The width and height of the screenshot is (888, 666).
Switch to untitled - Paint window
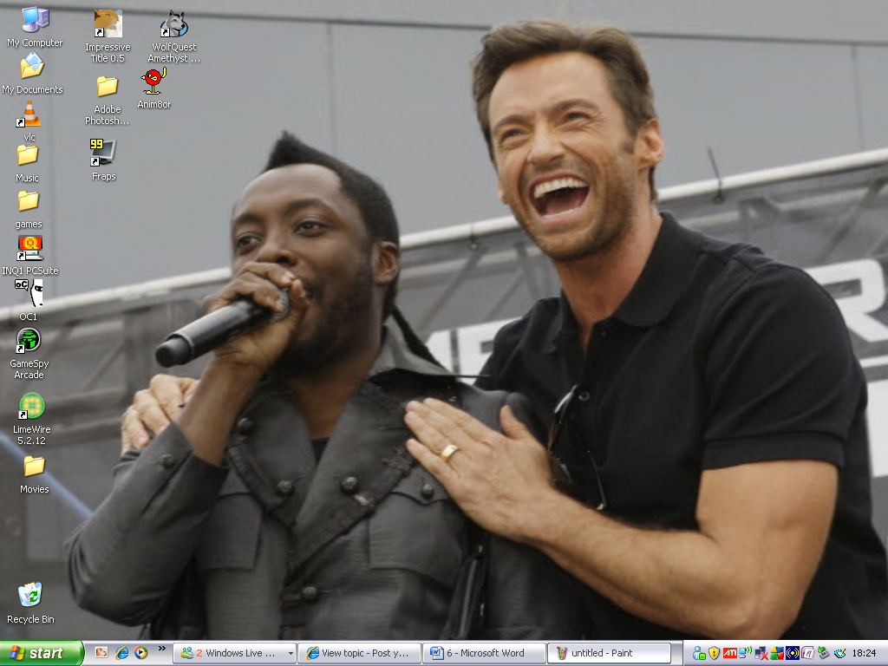[x=609, y=653]
